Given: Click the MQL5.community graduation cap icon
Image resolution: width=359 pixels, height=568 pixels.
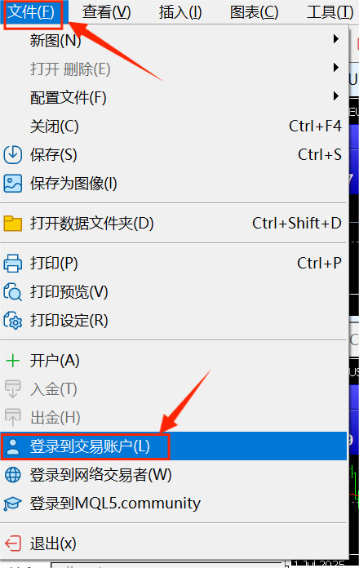Looking at the screenshot, I should point(13,504).
